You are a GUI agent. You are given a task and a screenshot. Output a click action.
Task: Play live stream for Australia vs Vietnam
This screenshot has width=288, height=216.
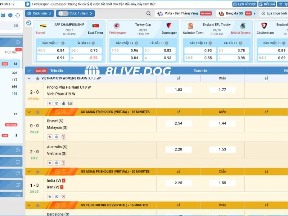(x=63, y=163)
